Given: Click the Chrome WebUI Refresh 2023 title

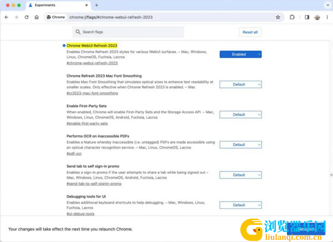Looking at the screenshot, I should (x=92, y=46).
